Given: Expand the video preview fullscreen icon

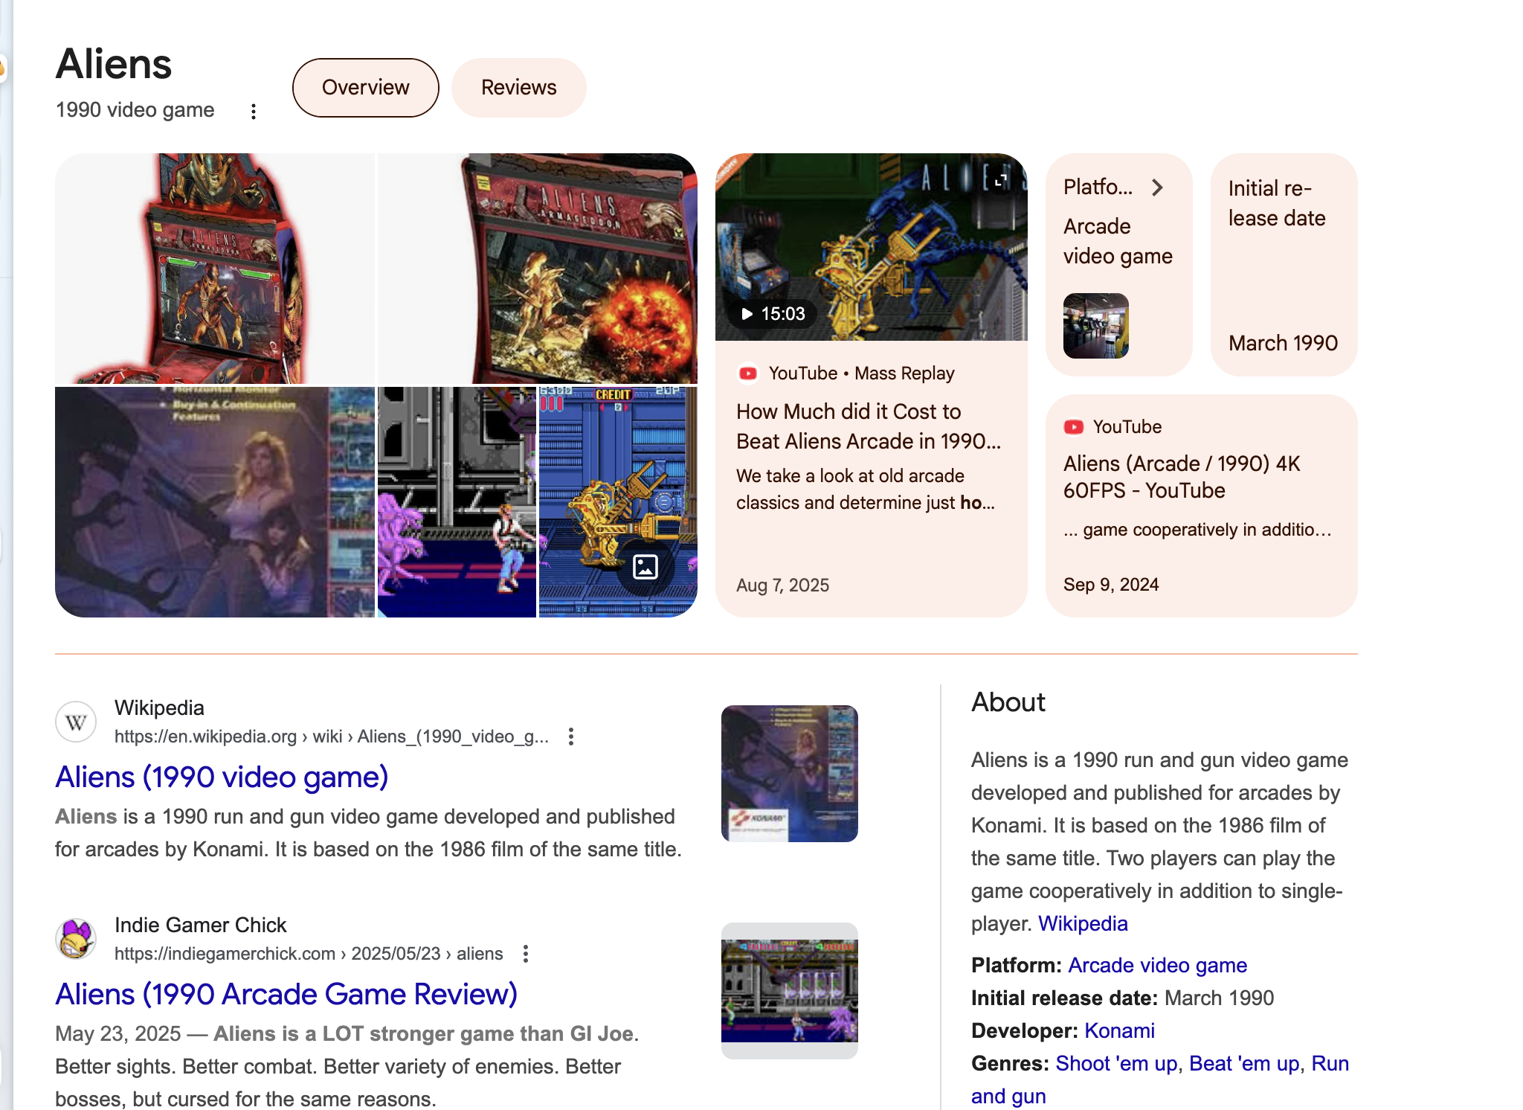Looking at the screenshot, I should 1001,179.
